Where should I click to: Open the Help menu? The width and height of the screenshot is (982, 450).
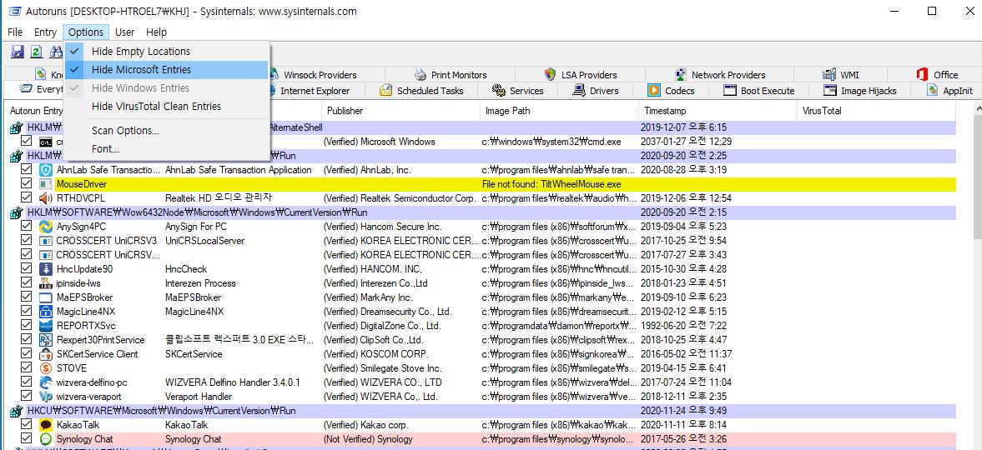pyautogui.click(x=156, y=32)
